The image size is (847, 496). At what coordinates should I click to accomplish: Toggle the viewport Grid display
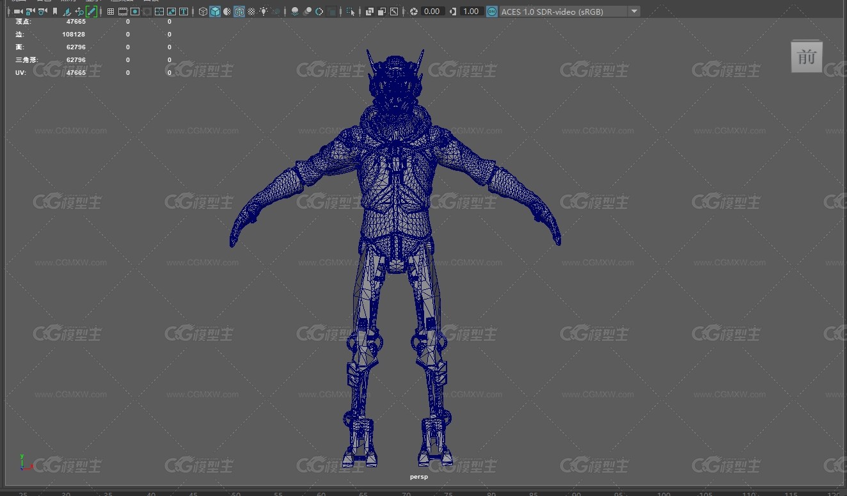111,12
